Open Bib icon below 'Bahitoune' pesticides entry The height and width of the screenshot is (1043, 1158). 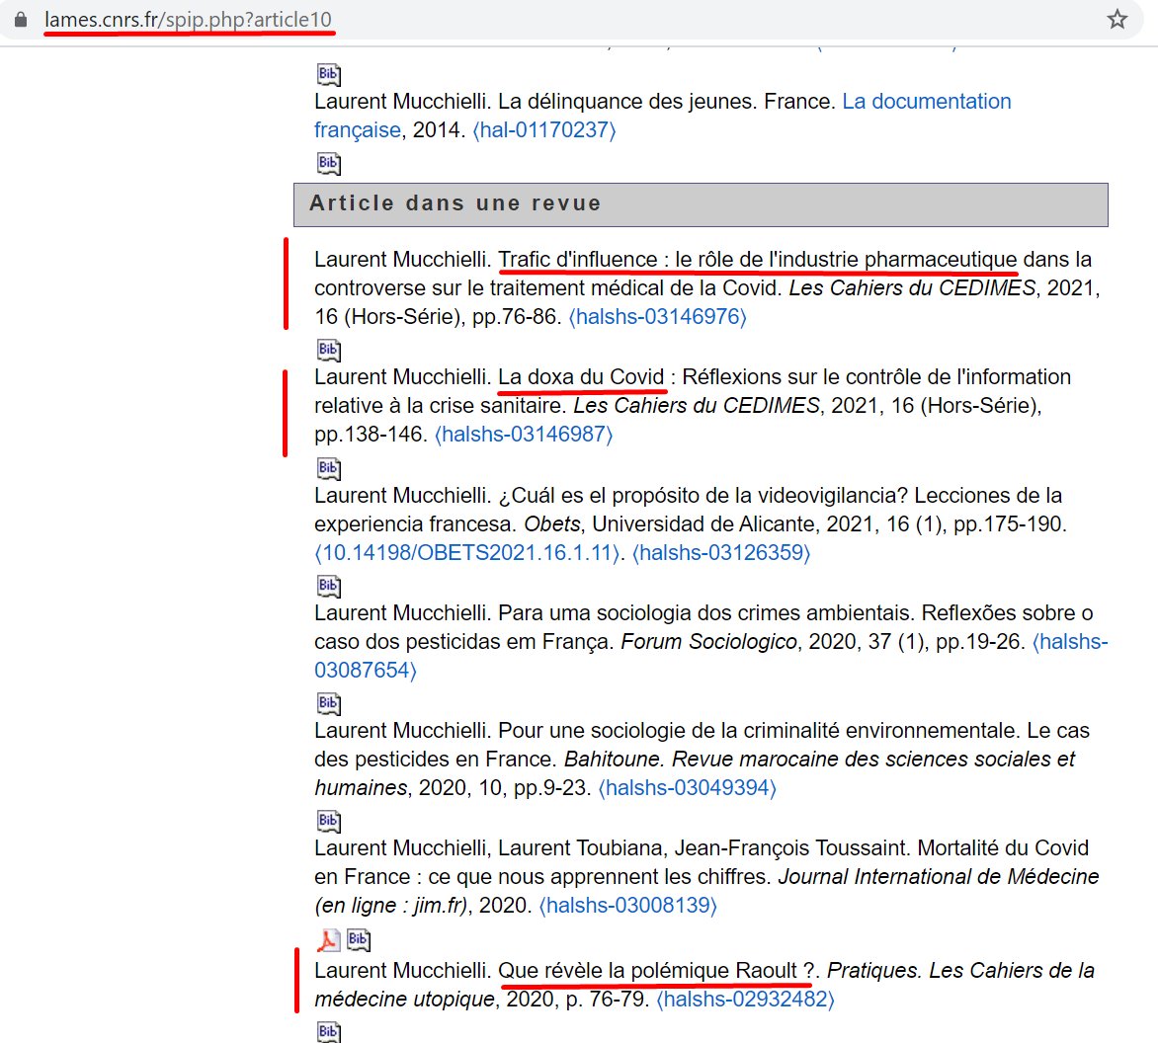pos(329,821)
